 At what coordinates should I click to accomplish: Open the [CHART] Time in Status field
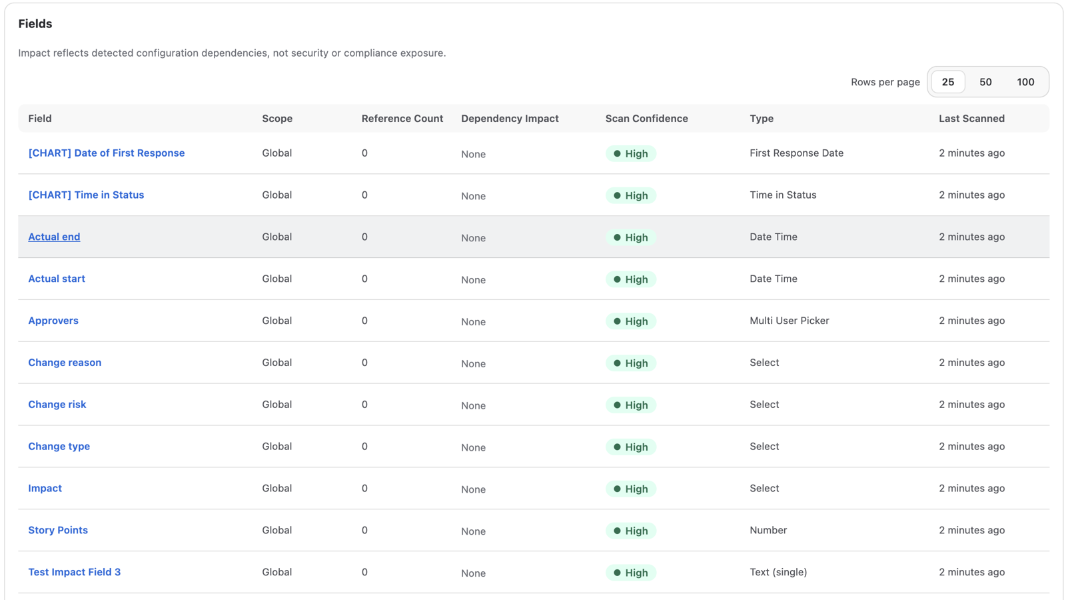click(x=86, y=195)
